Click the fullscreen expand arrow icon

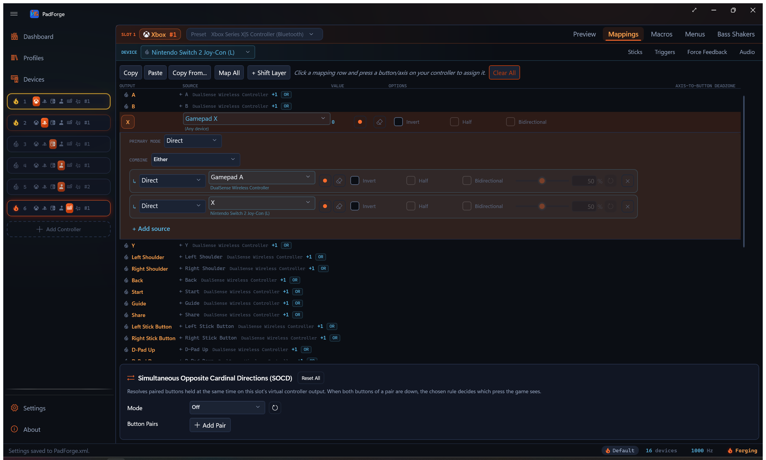[694, 10]
